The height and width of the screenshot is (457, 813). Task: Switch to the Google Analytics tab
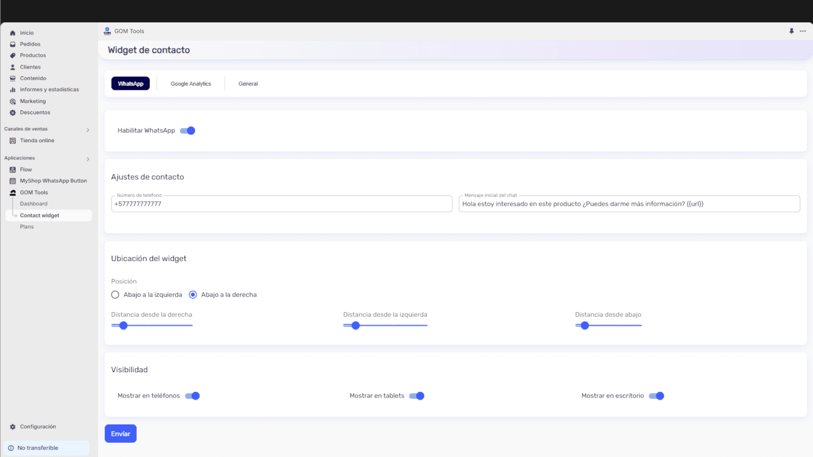[191, 84]
